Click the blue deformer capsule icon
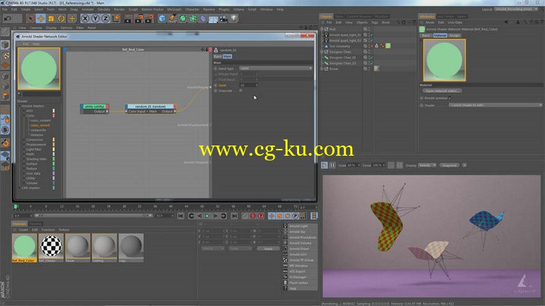 click(x=203, y=18)
